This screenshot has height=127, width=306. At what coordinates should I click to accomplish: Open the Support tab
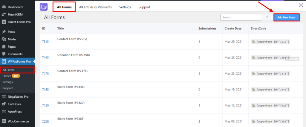144,7
